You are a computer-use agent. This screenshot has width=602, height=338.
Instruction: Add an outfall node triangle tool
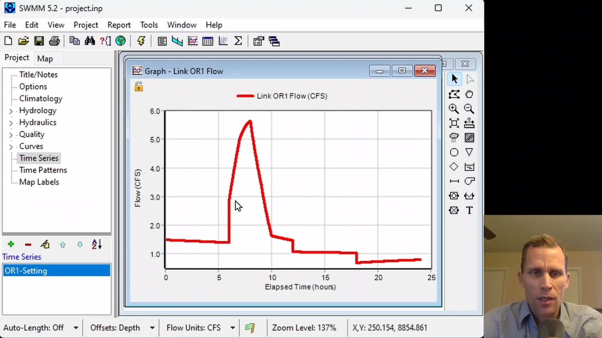click(469, 152)
